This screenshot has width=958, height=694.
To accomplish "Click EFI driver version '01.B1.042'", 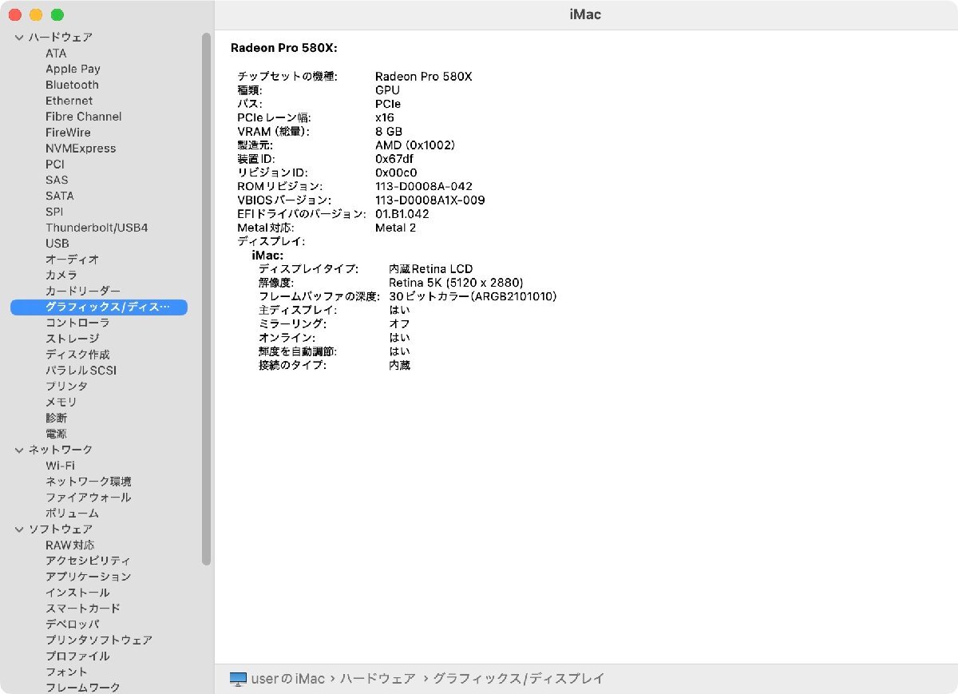I will click(x=402, y=214).
